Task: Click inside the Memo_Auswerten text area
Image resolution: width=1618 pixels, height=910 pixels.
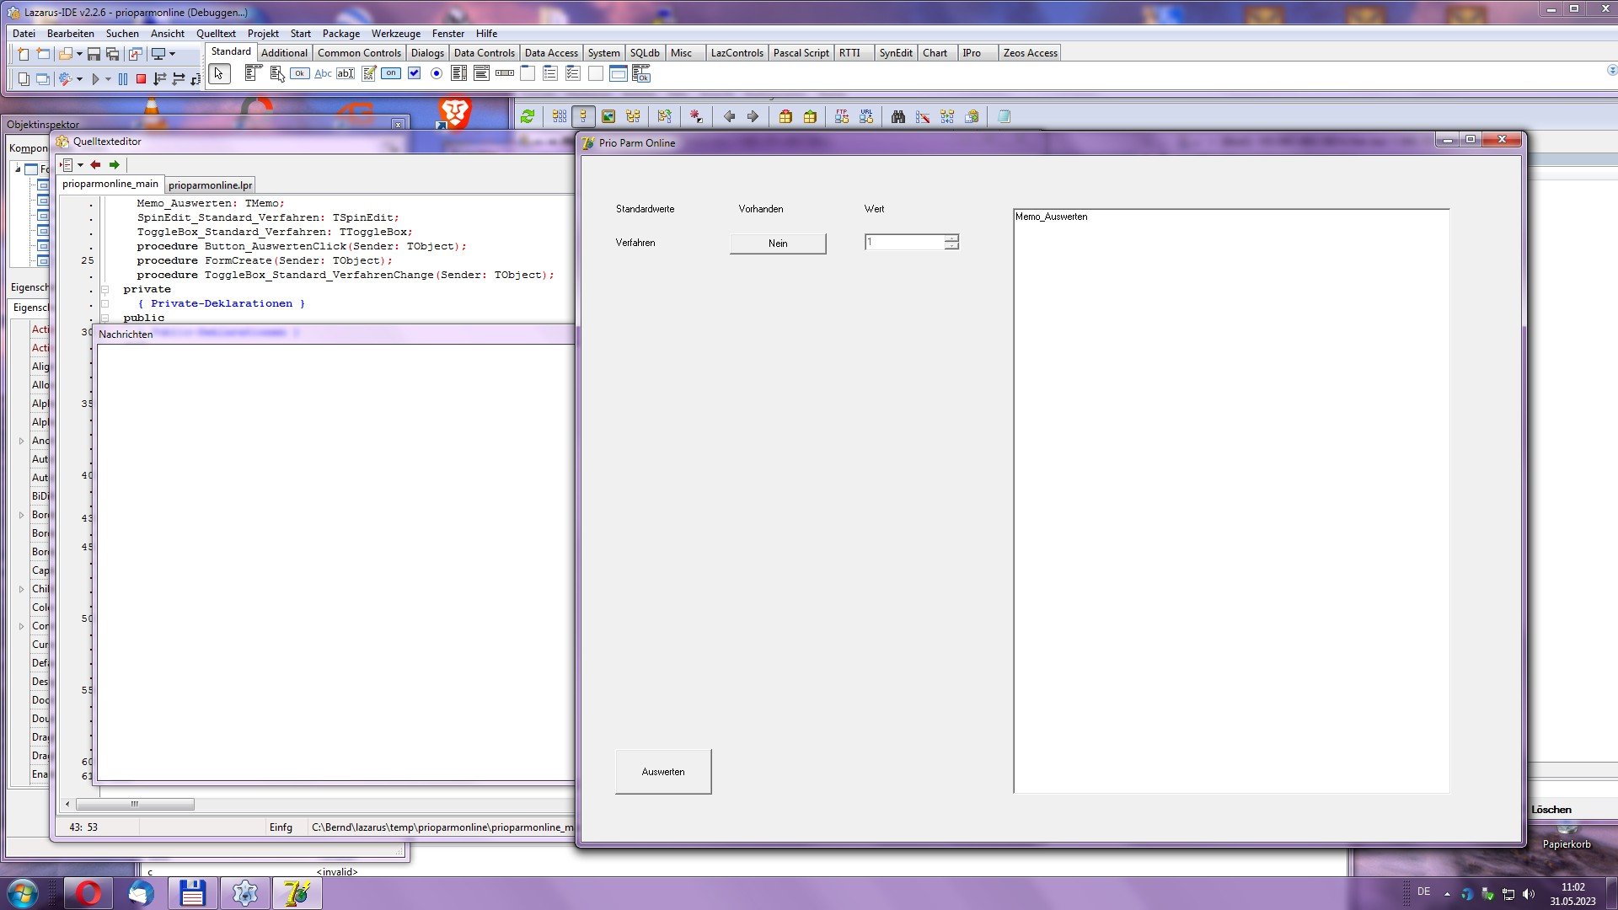Action: click(x=1230, y=506)
